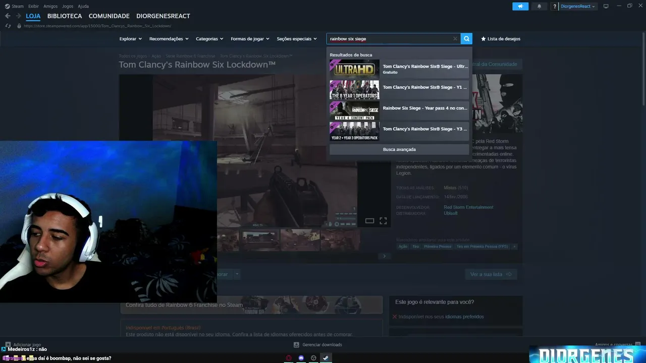Open the Jogos menu
Image resolution: width=646 pixels, height=363 pixels.
[x=68, y=6]
